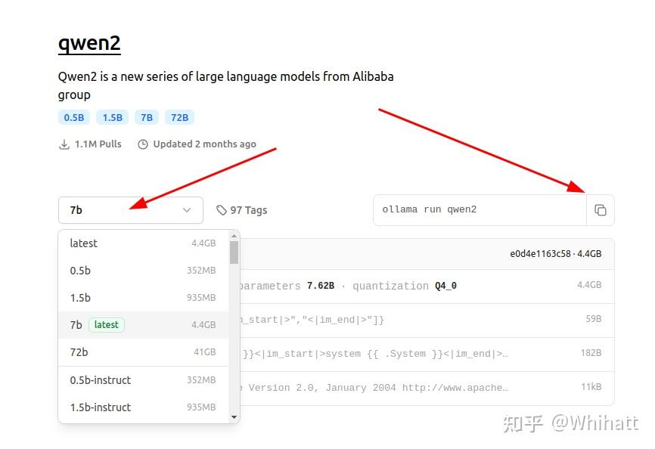Select the 7B size badge

pyautogui.click(x=147, y=117)
